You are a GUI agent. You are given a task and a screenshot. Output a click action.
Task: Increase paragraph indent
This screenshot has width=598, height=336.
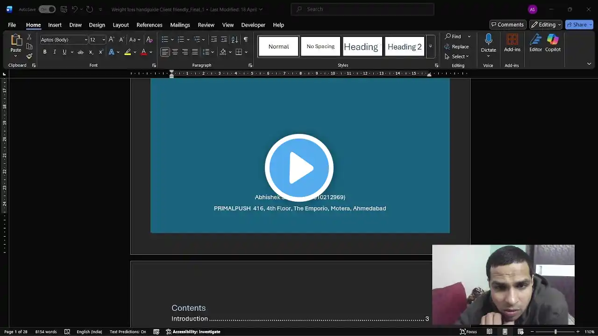pos(224,40)
